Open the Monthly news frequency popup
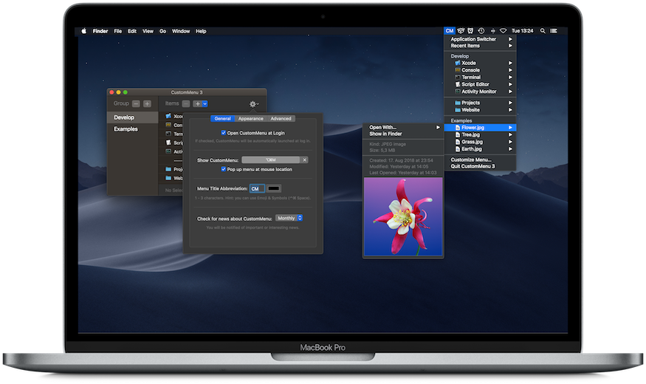 coord(289,218)
